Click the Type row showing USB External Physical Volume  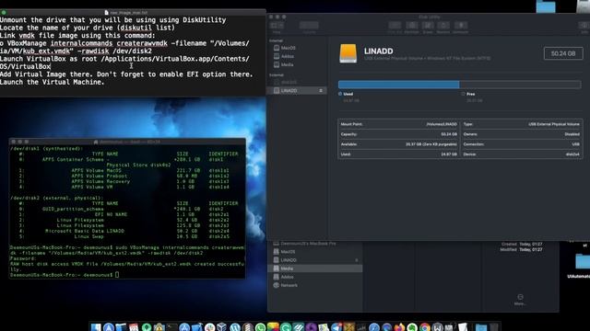(x=522, y=124)
